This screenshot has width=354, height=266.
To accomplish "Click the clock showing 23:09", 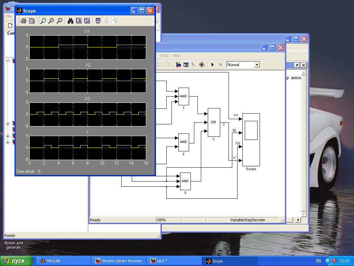I will [x=344, y=261].
